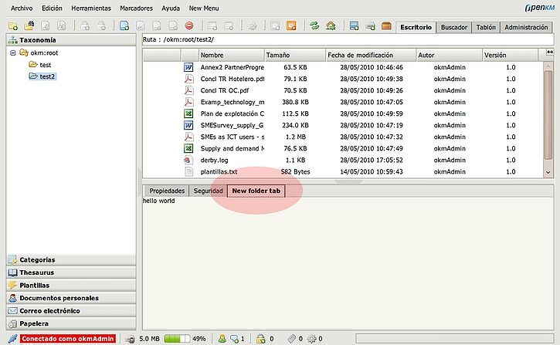Sort by the Nombre column header

231,55
